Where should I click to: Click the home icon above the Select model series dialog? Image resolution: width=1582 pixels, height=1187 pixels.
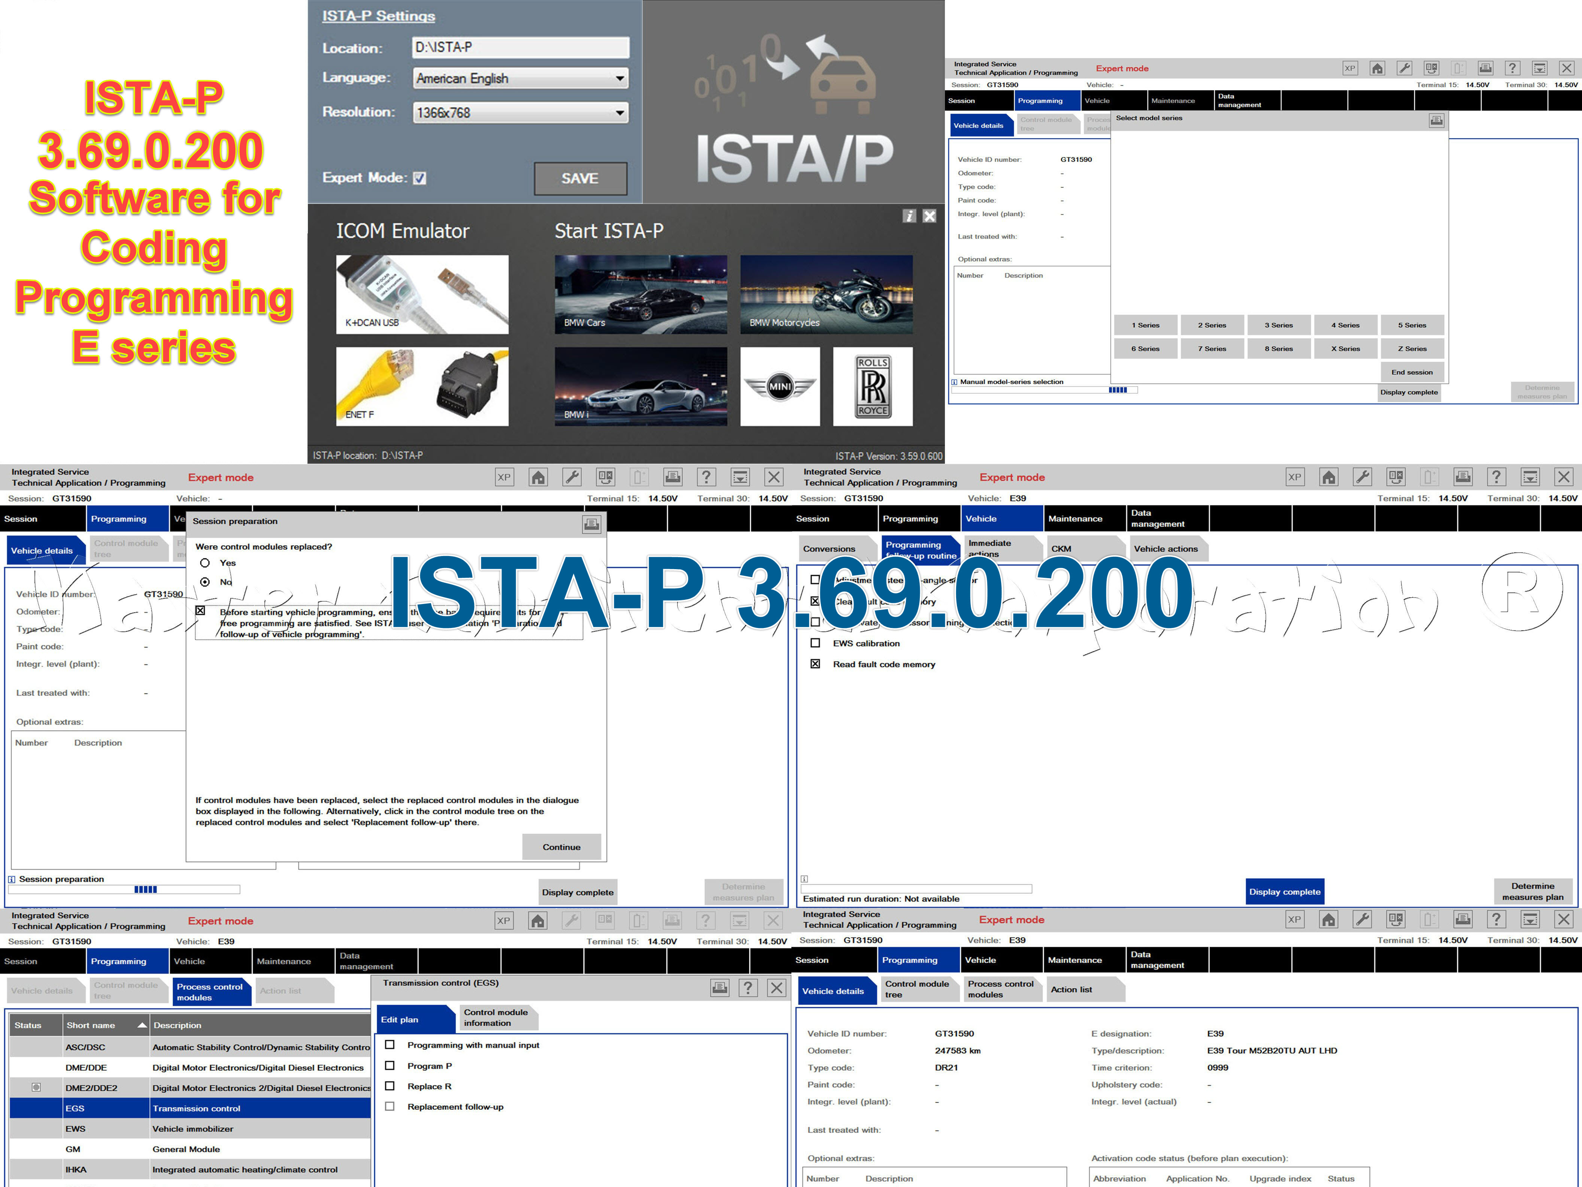(1377, 69)
